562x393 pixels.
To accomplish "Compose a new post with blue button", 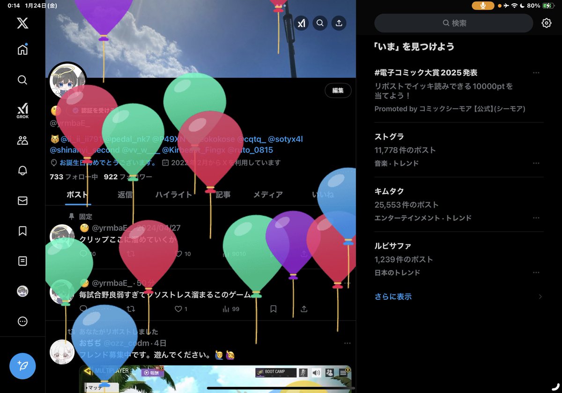I will (22, 365).
